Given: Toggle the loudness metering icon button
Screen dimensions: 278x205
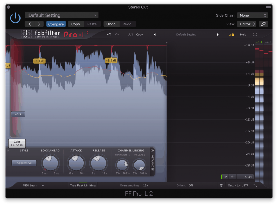Looking at the screenshot, I should coord(233,177).
